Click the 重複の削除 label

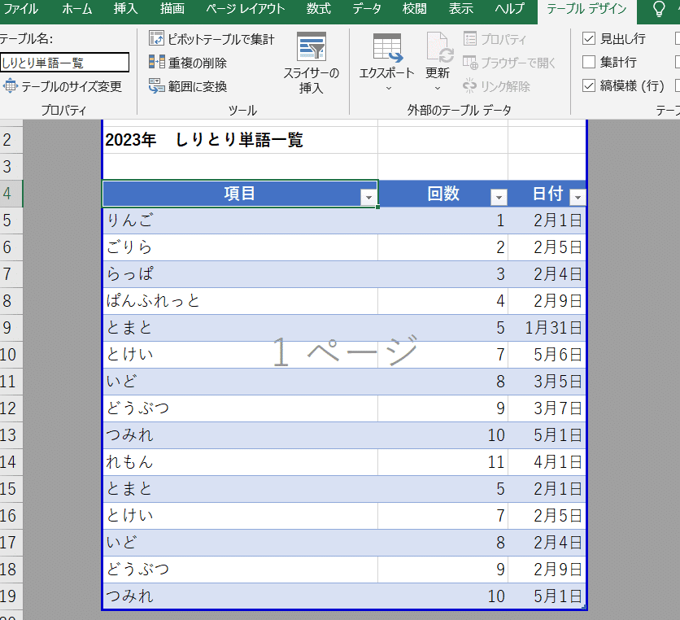pos(198,63)
